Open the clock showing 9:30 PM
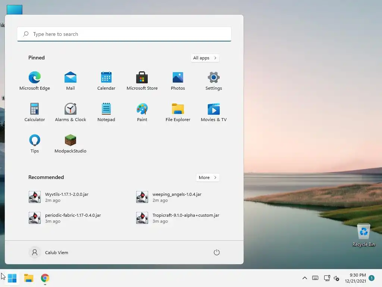The height and width of the screenshot is (287, 382). coord(355,278)
